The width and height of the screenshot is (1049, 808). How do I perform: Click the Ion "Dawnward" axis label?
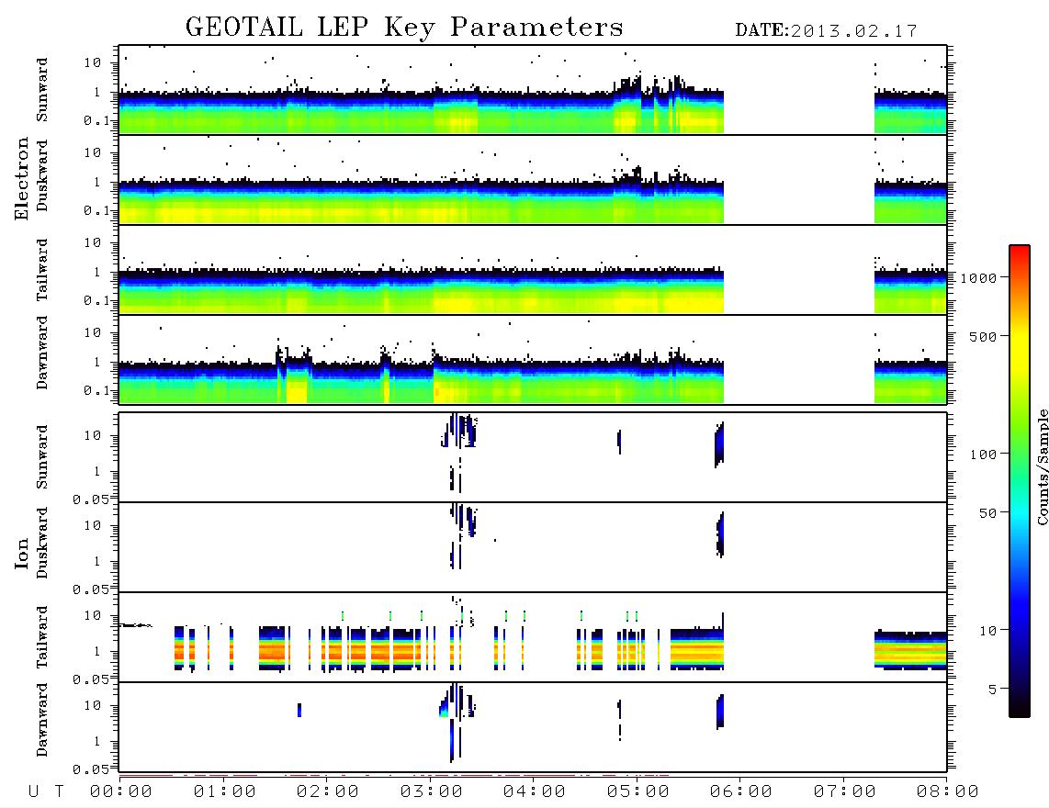[x=42, y=720]
